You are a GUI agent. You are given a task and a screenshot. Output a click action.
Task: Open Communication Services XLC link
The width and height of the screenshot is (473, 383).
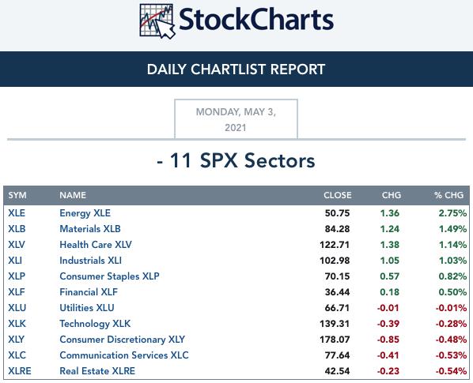[x=124, y=355]
